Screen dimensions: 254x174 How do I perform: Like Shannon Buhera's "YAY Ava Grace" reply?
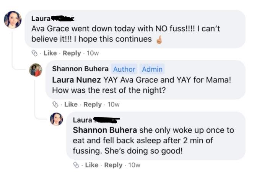tap(71, 104)
